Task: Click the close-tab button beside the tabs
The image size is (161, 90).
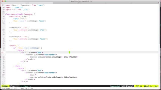Action: pos(158,3)
